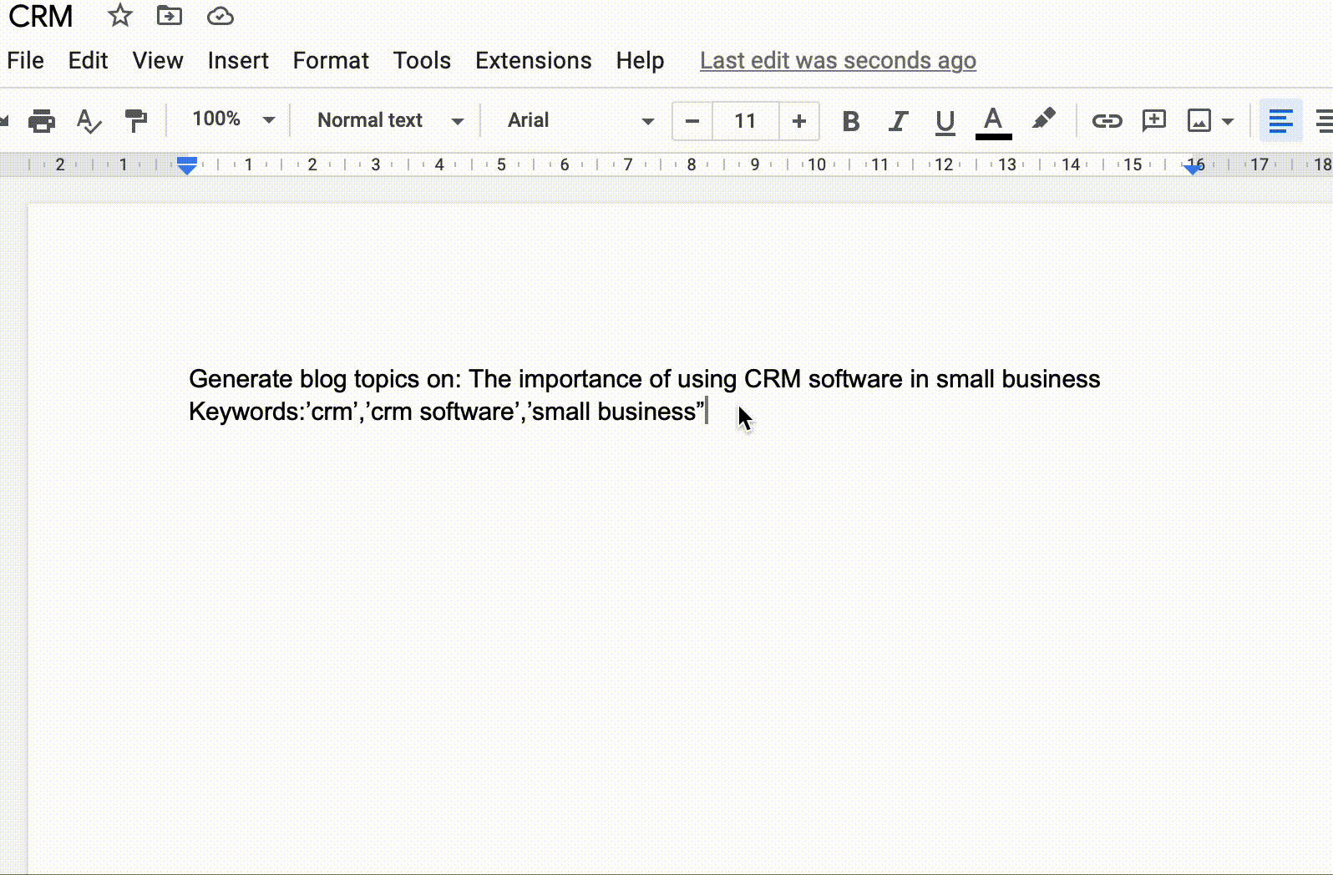The width and height of the screenshot is (1333, 875).
Task: Click the insert link icon
Action: (x=1107, y=121)
